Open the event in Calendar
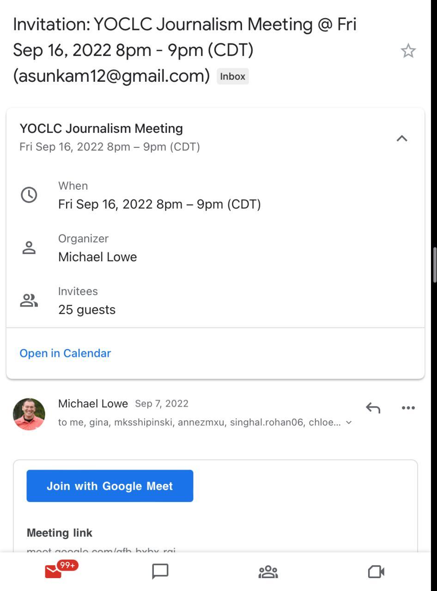Image resolution: width=437 pixels, height=591 pixels. (65, 353)
